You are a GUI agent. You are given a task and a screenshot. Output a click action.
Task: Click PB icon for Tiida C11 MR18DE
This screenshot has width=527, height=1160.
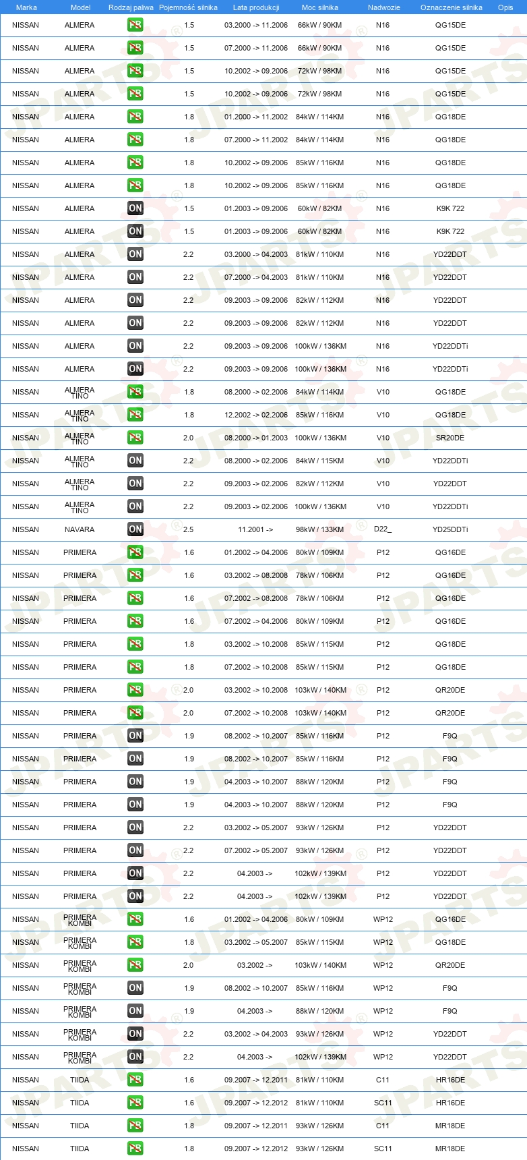click(x=135, y=1126)
